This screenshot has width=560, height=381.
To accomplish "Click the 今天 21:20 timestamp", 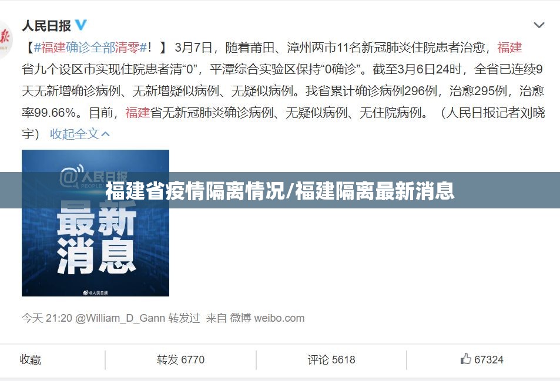I will tap(47, 318).
